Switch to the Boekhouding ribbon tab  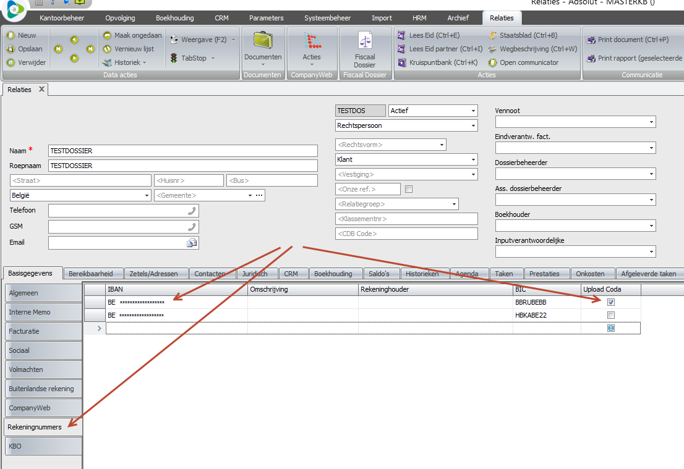174,18
